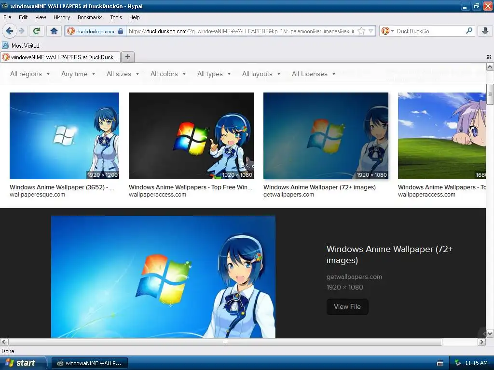Click the Forward arrow button

(x=21, y=31)
